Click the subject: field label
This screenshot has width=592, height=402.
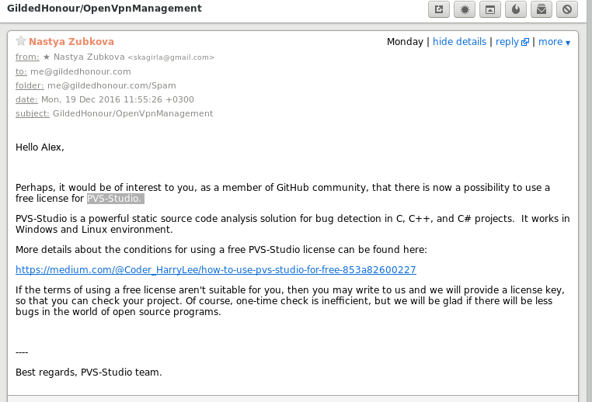33,113
